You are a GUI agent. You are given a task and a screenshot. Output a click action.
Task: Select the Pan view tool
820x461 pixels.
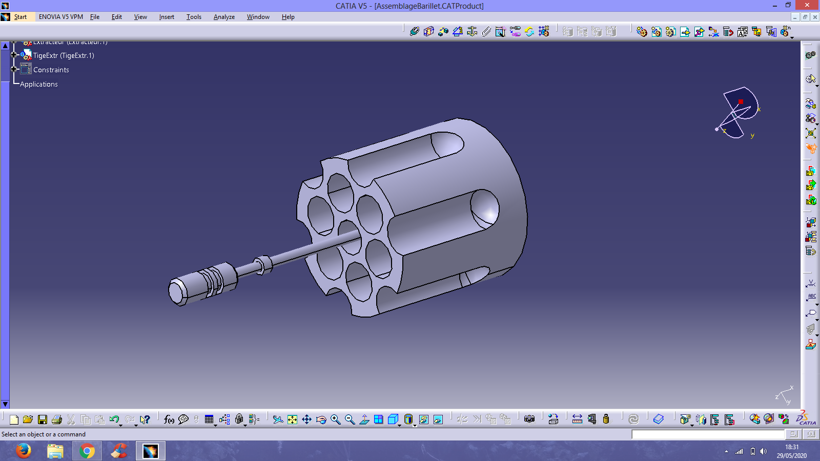click(306, 420)
